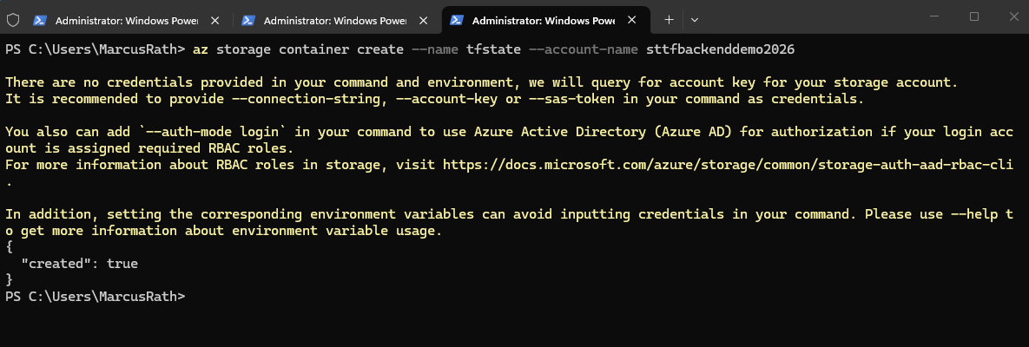
Task: Click the PowerShell icon on the active third tab
Action: tap(456, 20)
